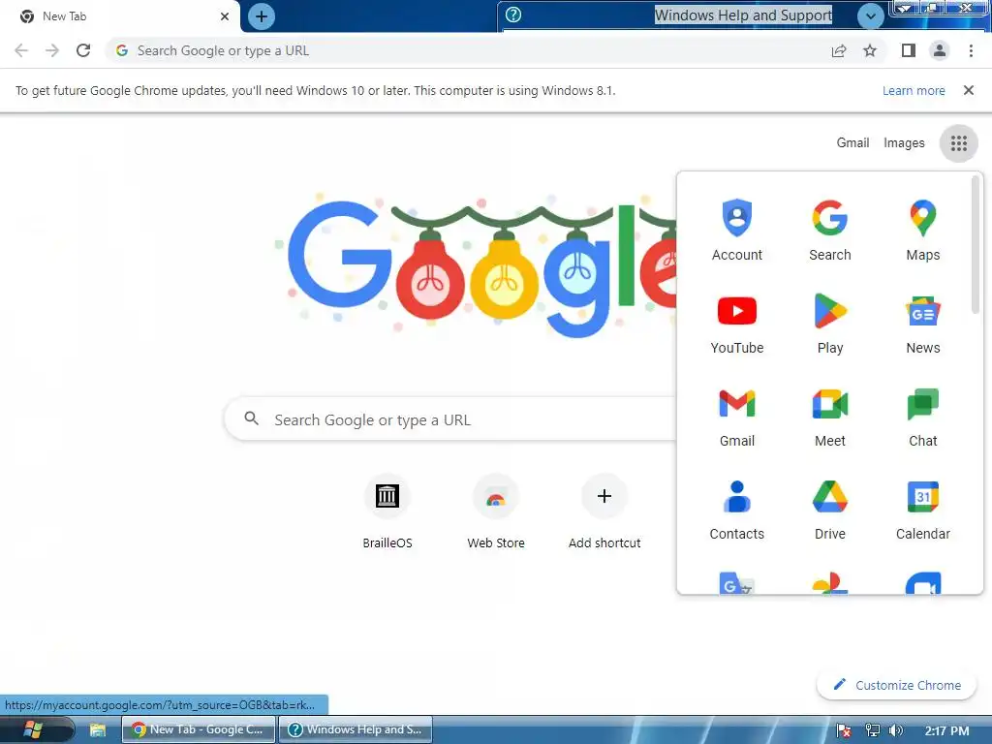The height and width of the screenshot is (744, 992).
Task: Click the volume speaker tray icon
Action: coord(896,730)
